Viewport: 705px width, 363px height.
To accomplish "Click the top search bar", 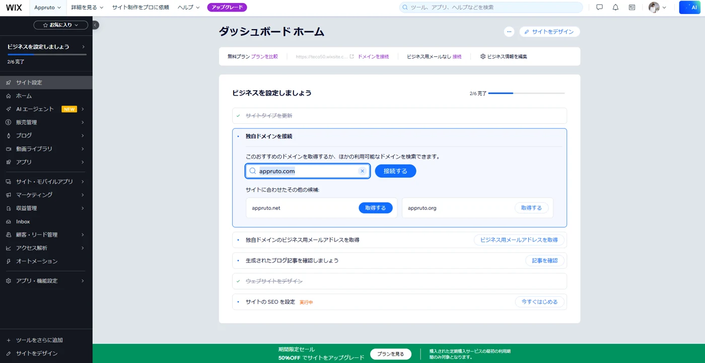I will coord(491,8).
